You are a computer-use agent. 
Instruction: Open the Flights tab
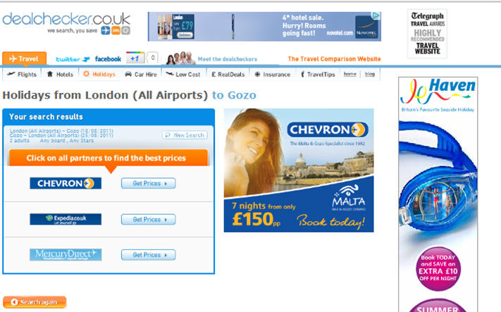point(22,75)
